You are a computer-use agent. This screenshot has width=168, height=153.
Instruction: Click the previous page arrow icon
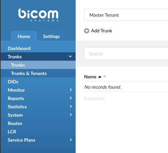85,98
